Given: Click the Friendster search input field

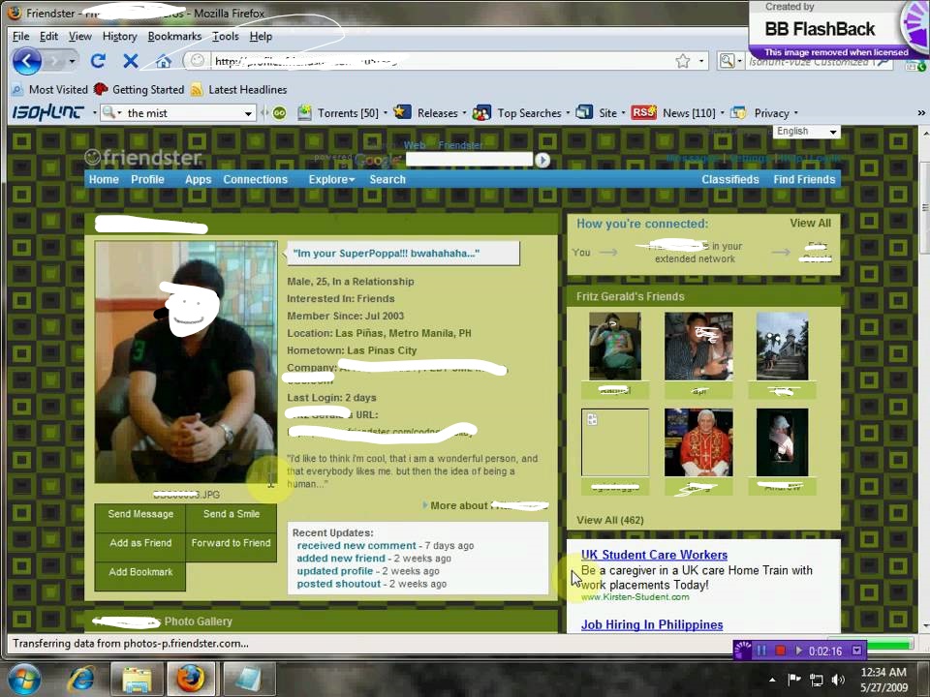Looking at the screenshot, I should [x=469, y=159].
